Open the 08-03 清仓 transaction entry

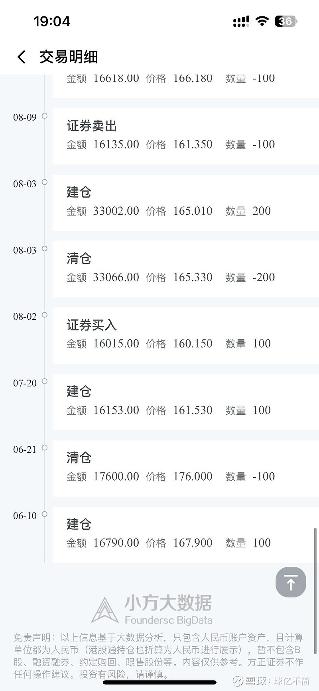click(x=185, y=269)
